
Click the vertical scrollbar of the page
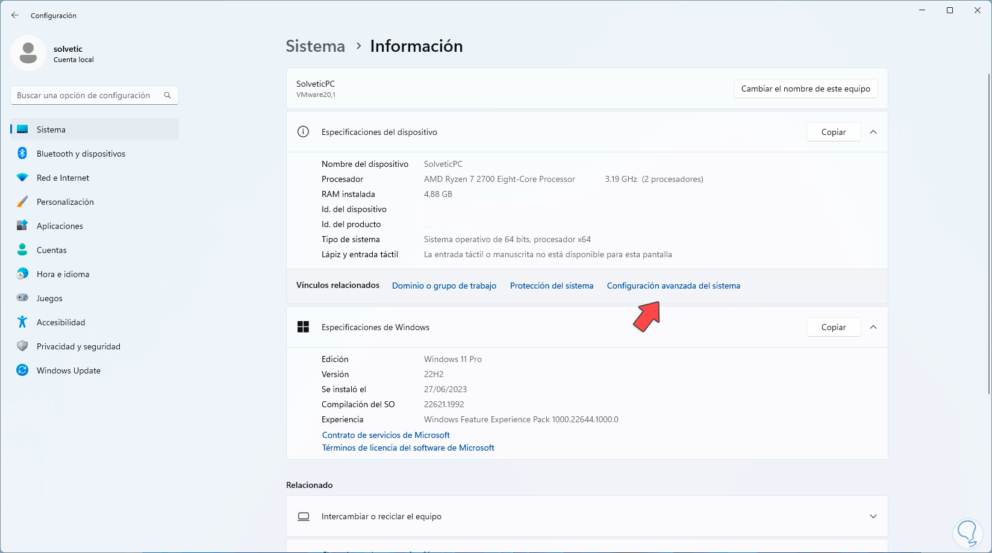pos(988,235)
